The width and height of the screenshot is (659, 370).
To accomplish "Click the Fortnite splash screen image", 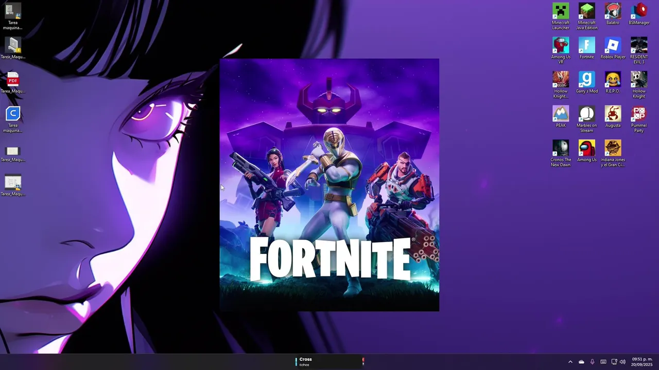I will pos(329,185).
